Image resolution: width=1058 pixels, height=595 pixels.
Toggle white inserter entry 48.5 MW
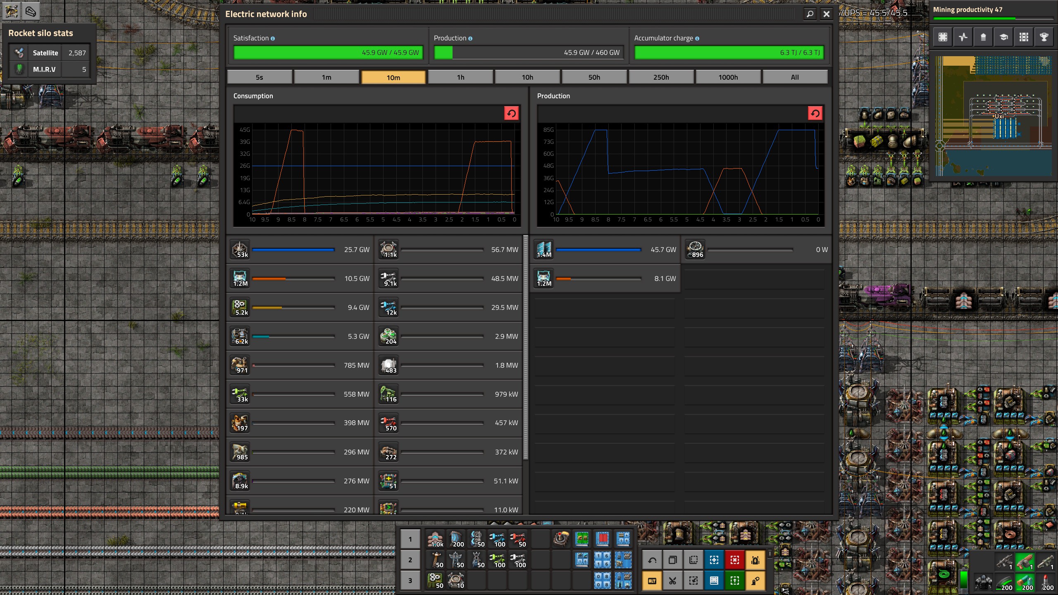pyautogui.click(x=449, y=278)
